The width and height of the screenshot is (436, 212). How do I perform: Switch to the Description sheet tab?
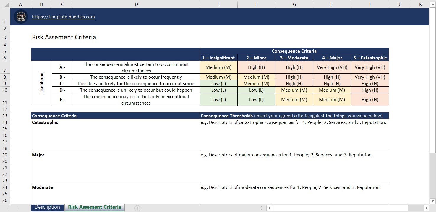click(x=47, y=207)
